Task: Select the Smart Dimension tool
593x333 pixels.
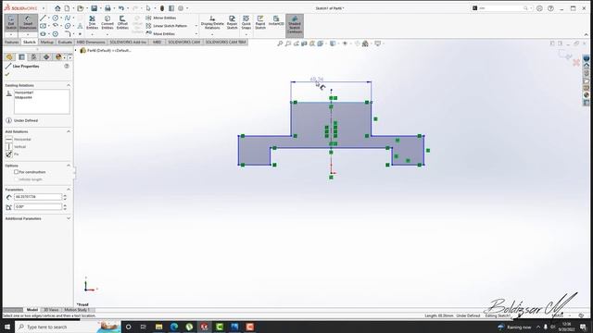Action: pos(28,22)
